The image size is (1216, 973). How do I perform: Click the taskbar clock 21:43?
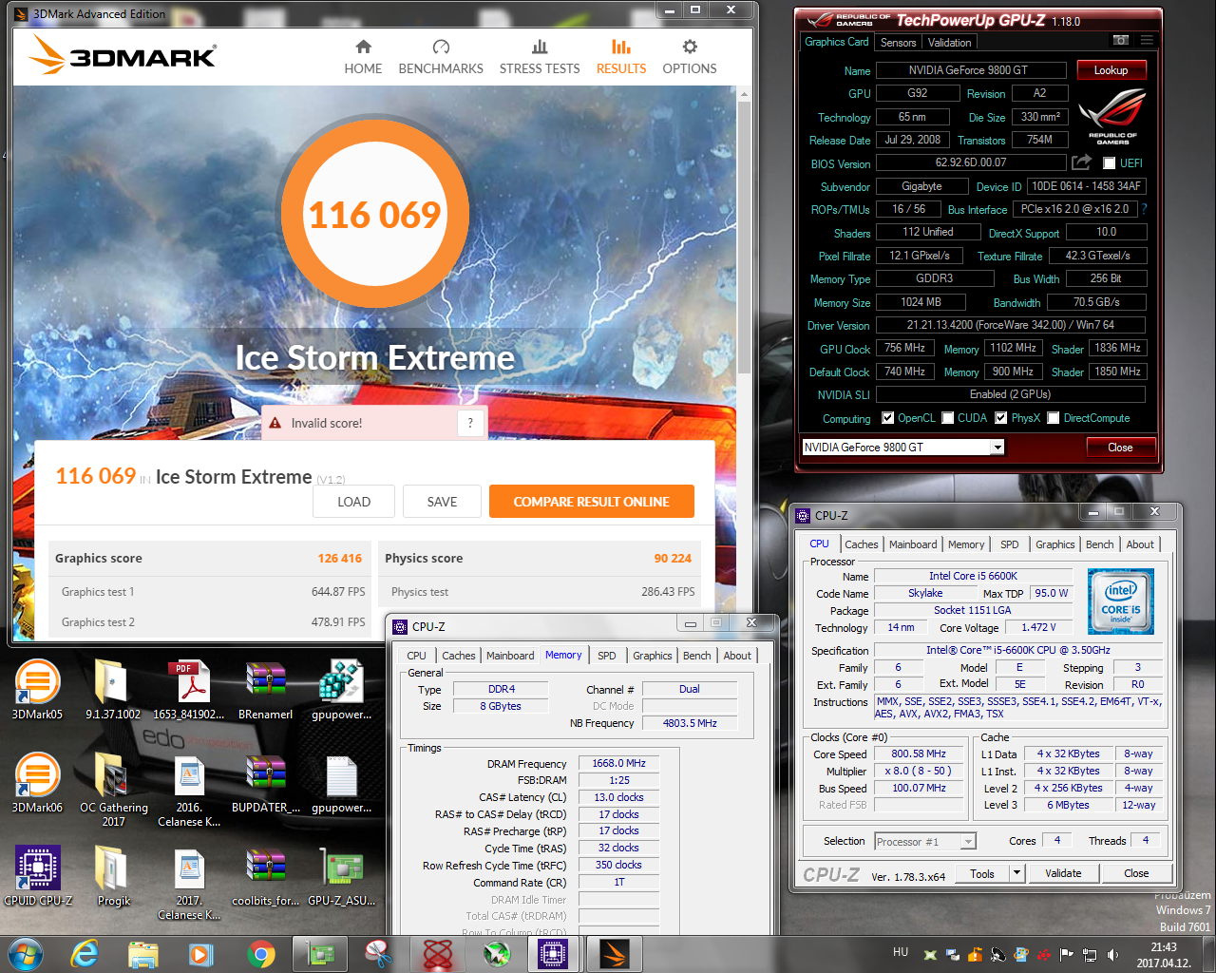coord(1164,947)
